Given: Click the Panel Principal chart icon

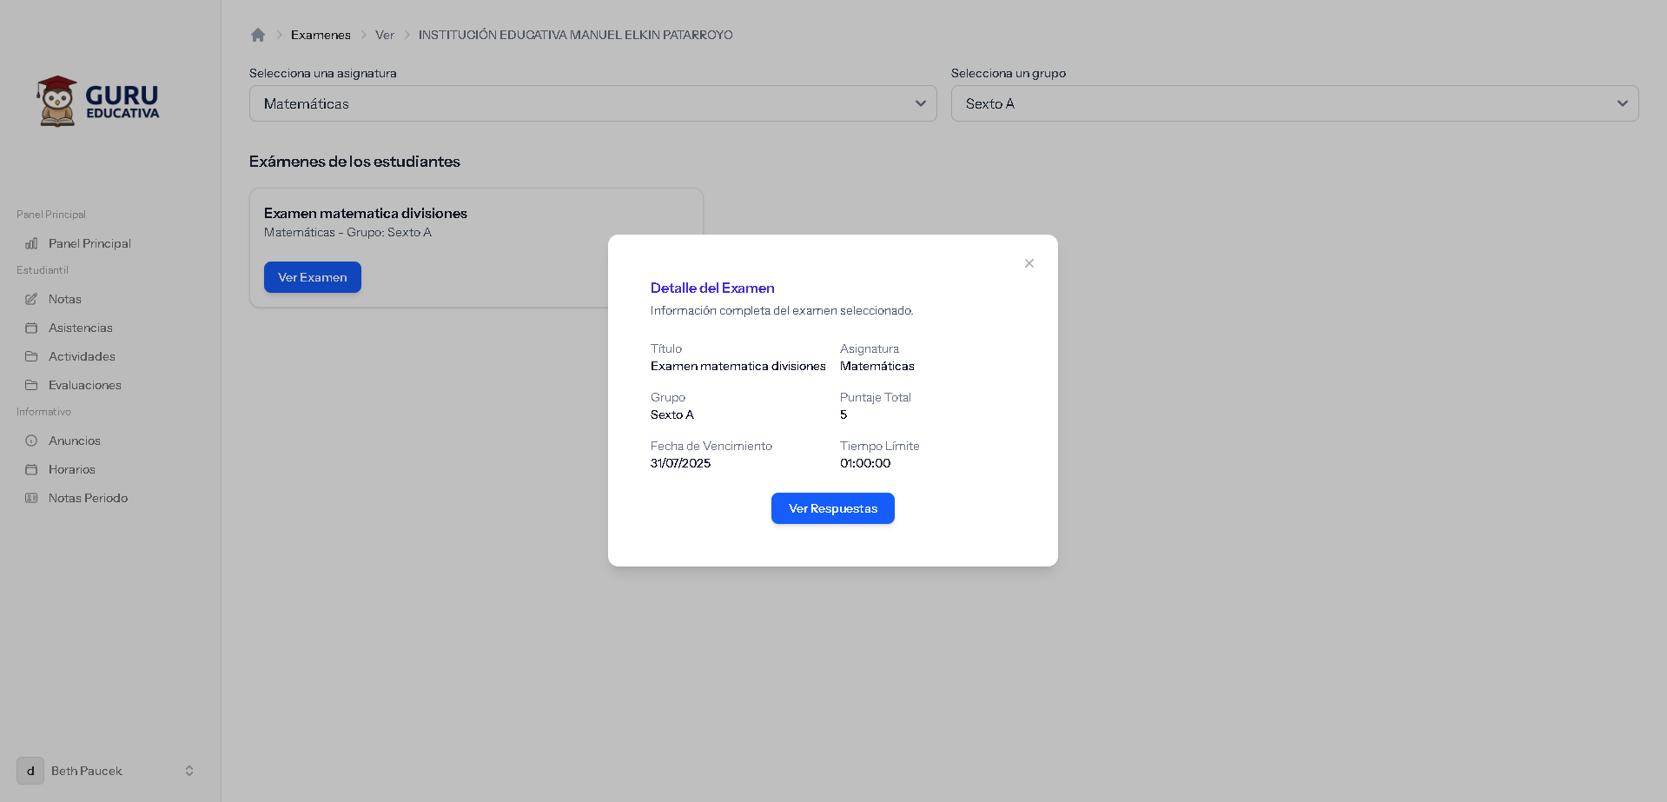Looking at the screenshot, I should pos(31,243).
